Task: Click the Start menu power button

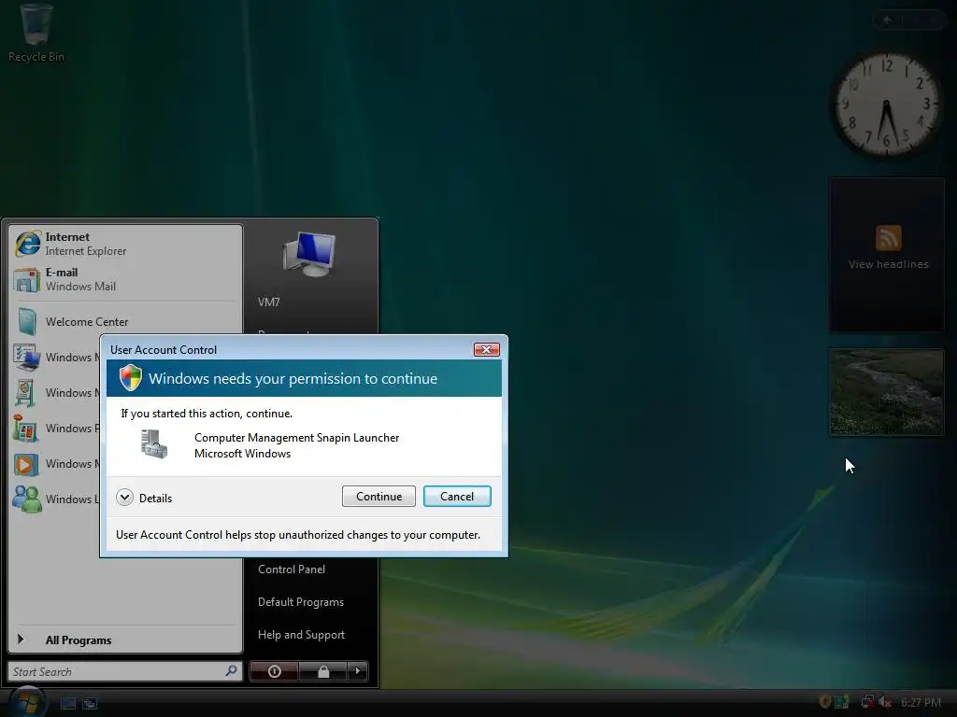Action: coord(274,671)
